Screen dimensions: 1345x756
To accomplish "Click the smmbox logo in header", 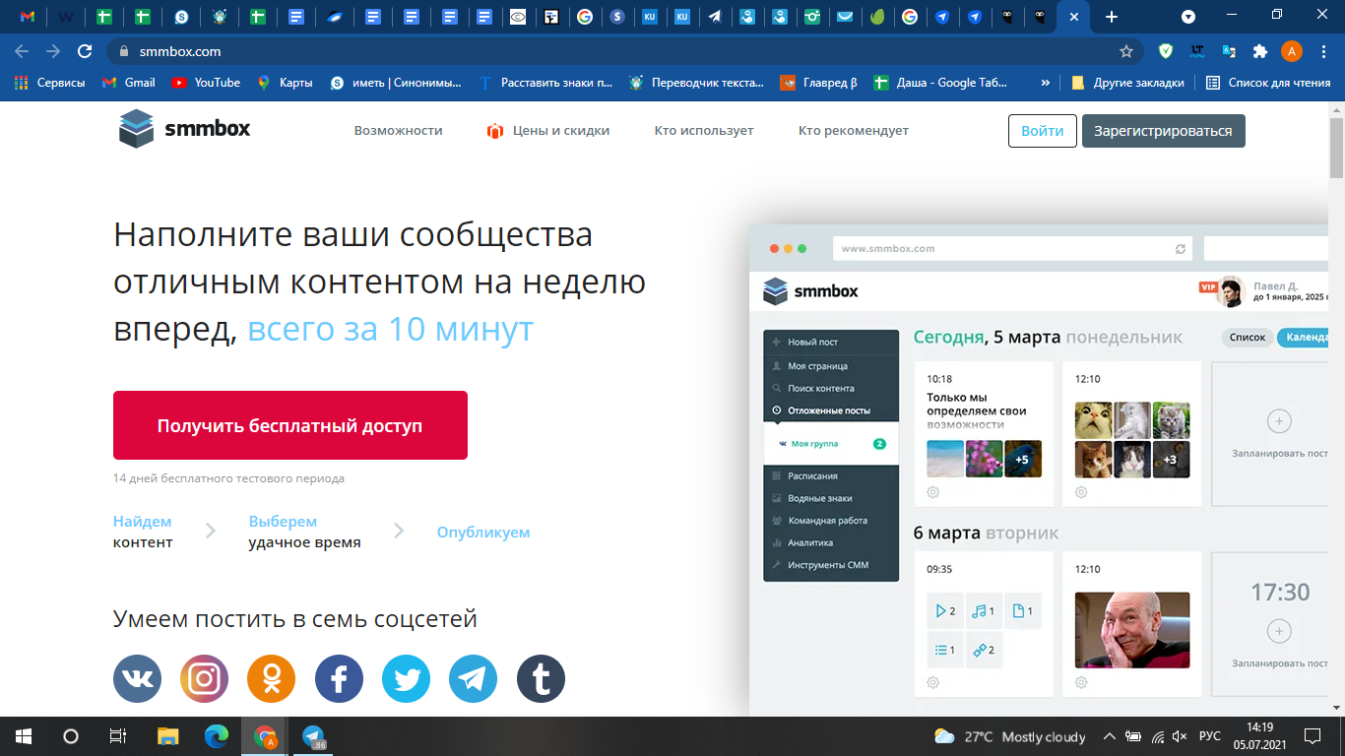I will (184, 129).
